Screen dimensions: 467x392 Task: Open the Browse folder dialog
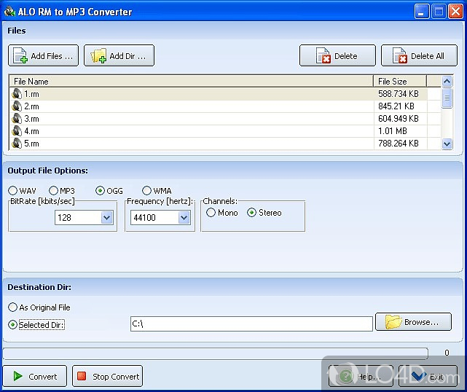click(413, 322)
